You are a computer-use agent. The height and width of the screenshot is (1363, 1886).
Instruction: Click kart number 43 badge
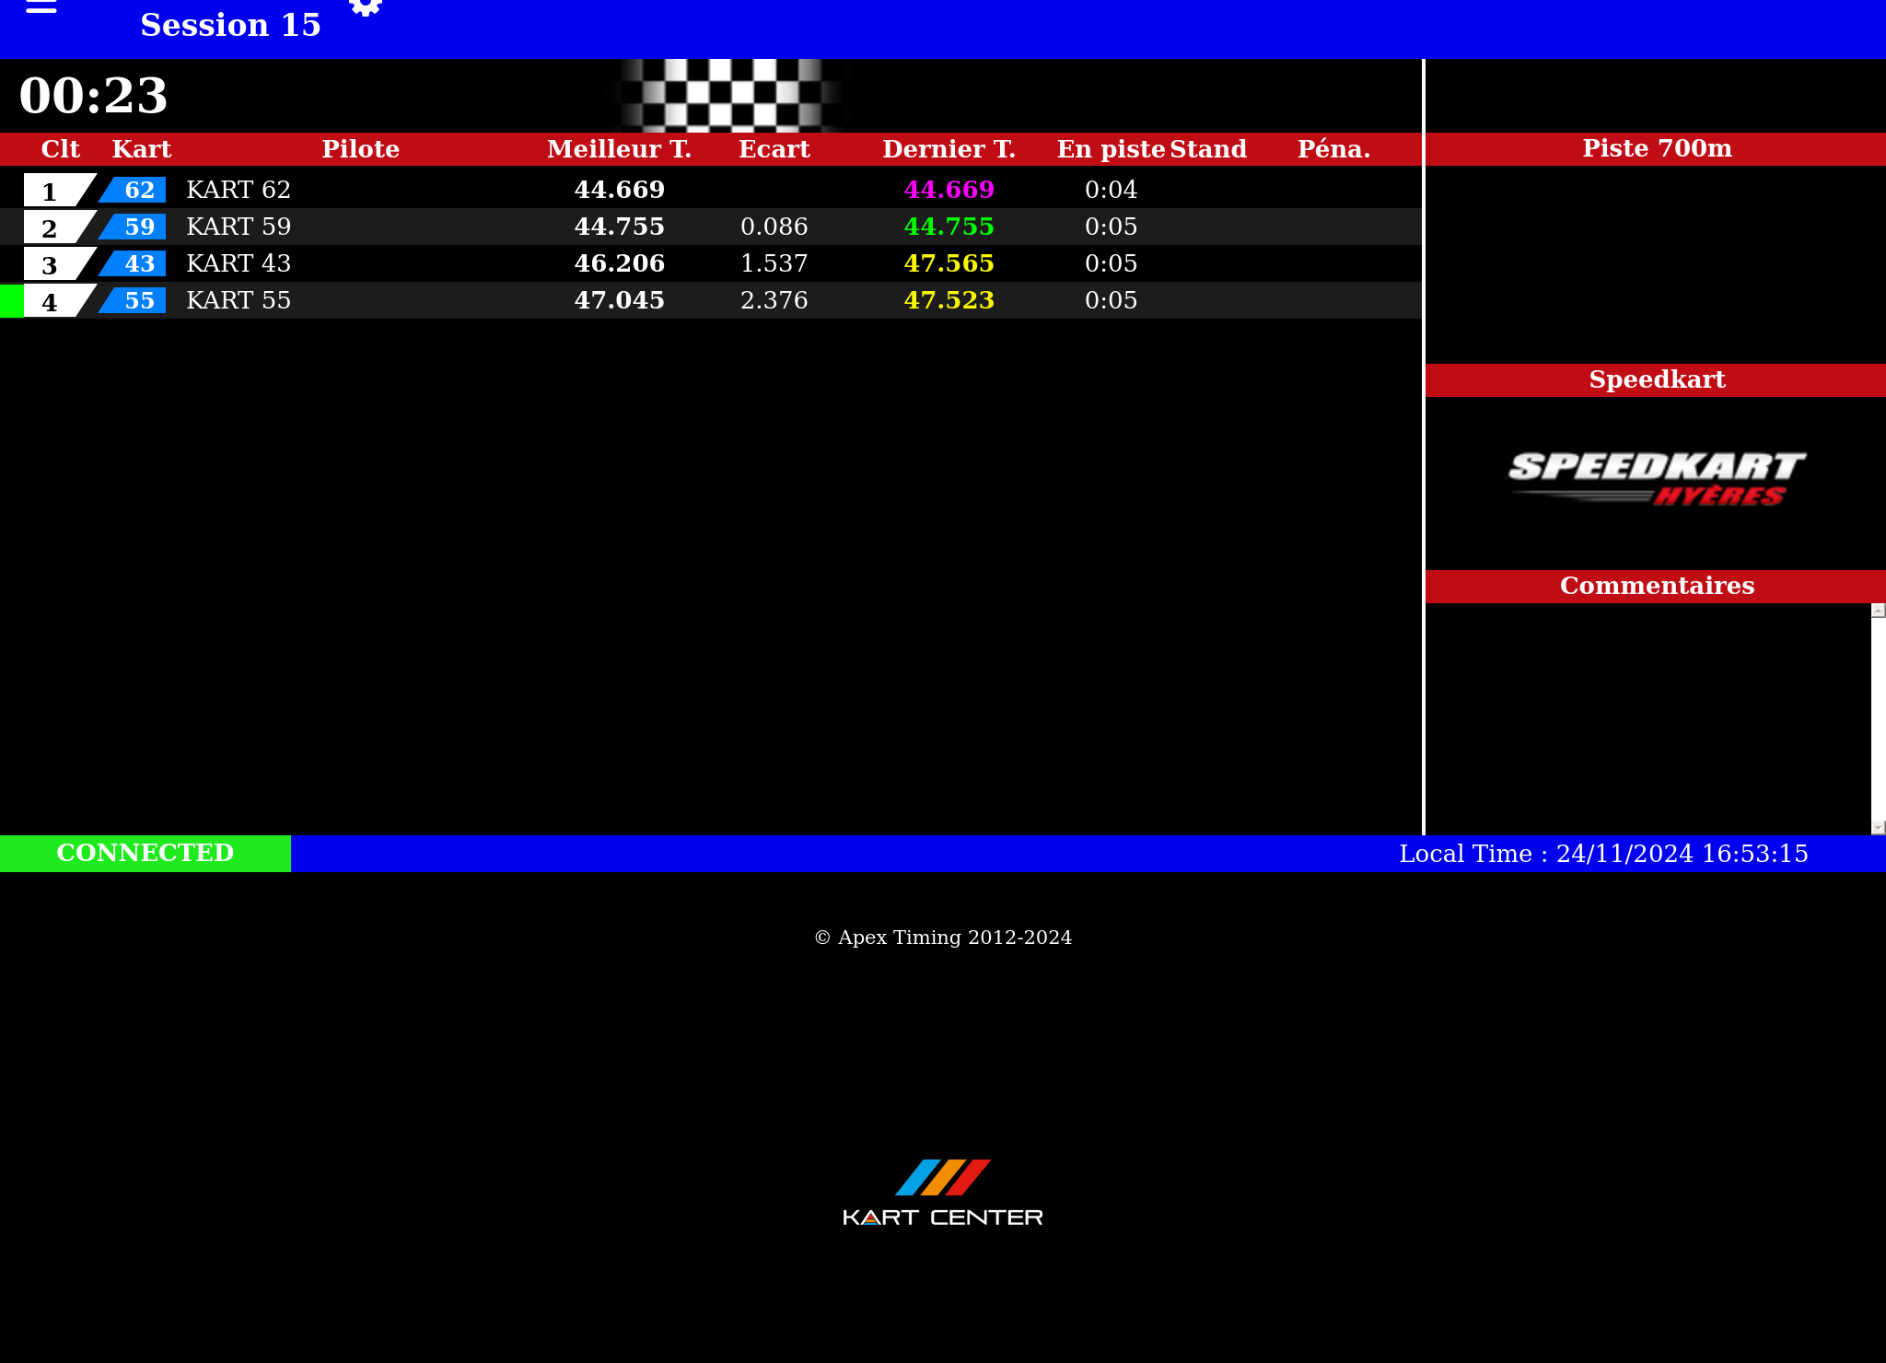point(136,263)
